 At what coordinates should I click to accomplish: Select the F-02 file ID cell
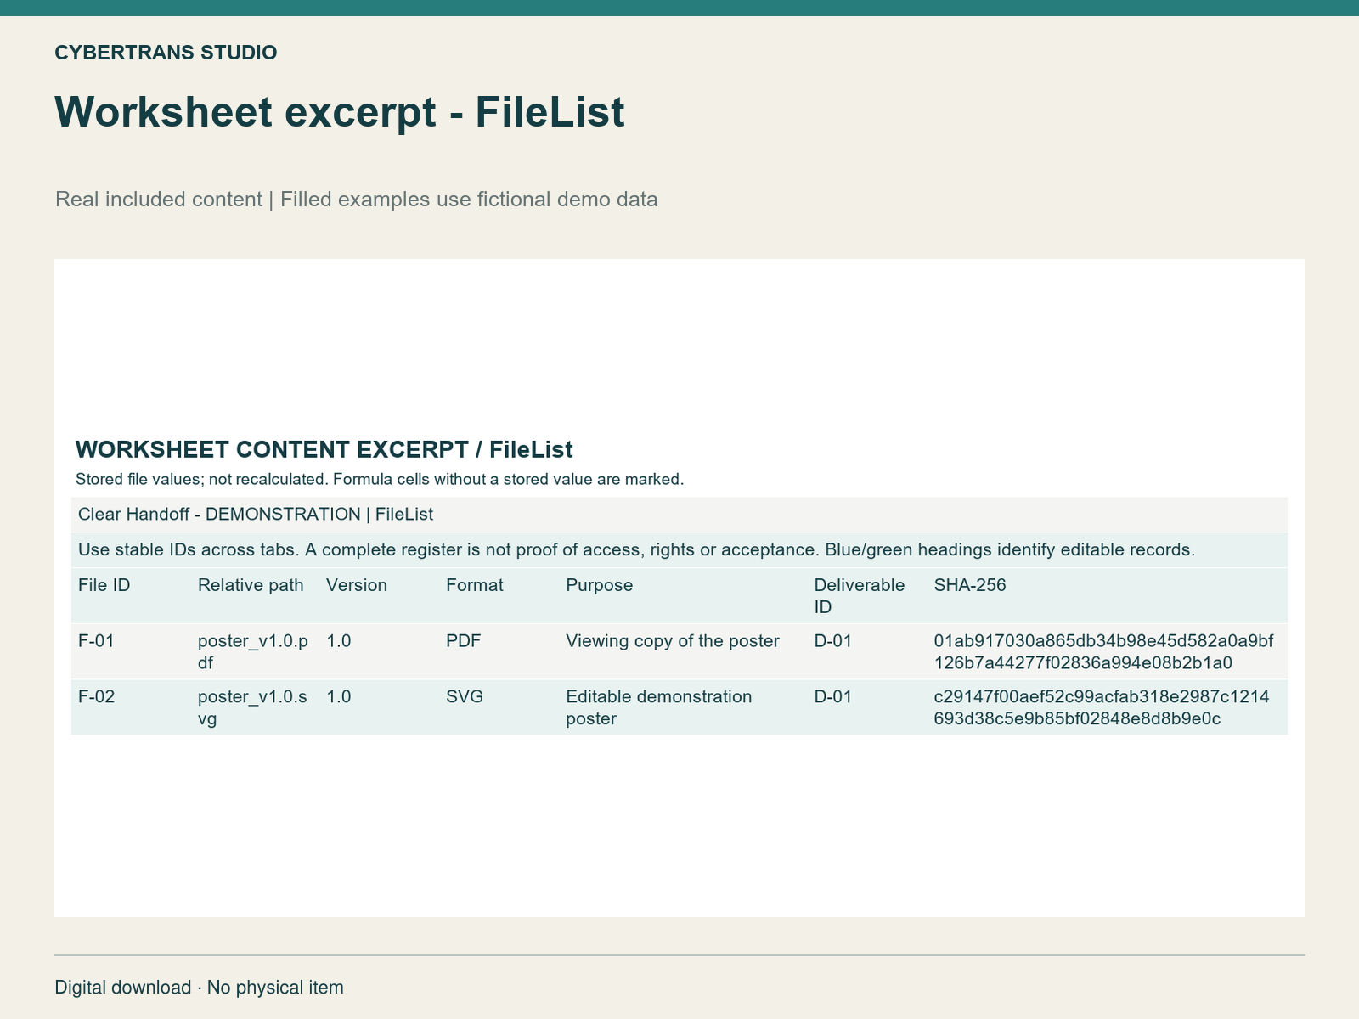pos(96,697)
